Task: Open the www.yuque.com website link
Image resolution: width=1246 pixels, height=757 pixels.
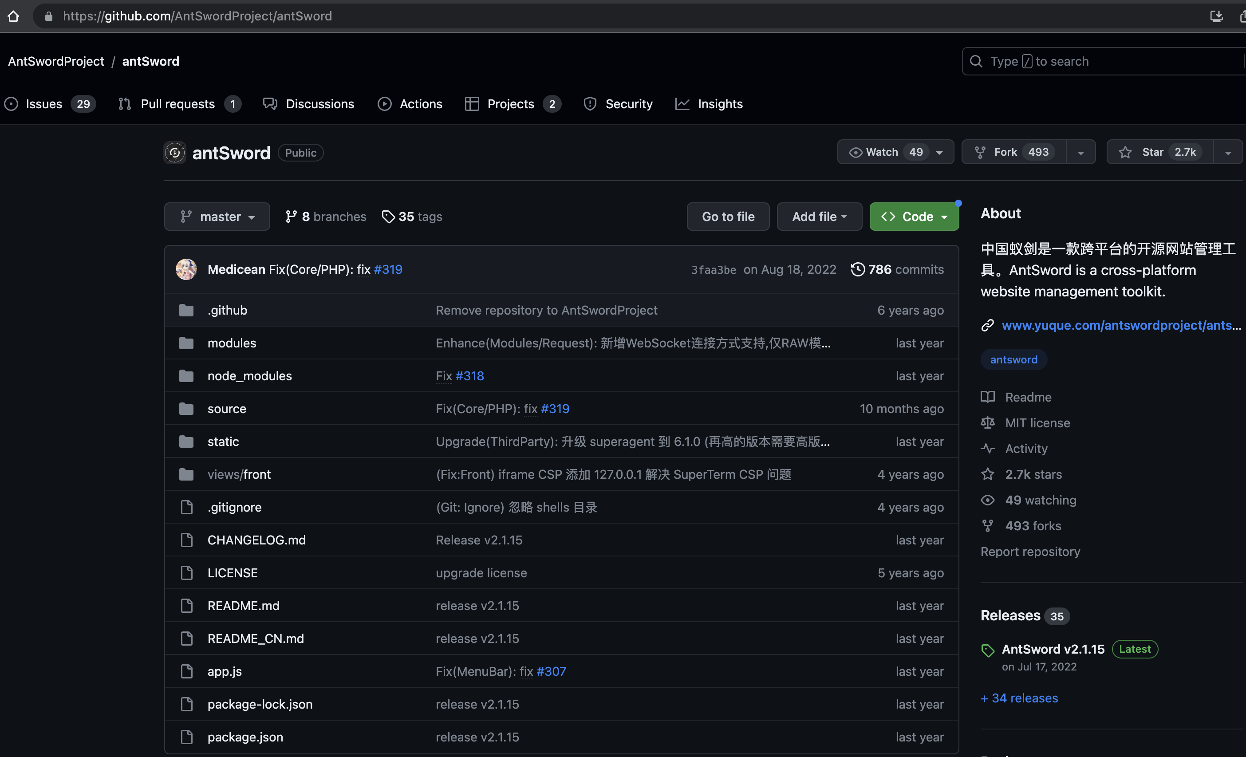Action: (1121, 326)
